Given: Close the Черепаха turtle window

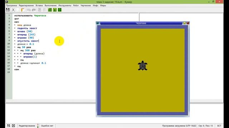Looking at the screenshot, I should 188,23.
